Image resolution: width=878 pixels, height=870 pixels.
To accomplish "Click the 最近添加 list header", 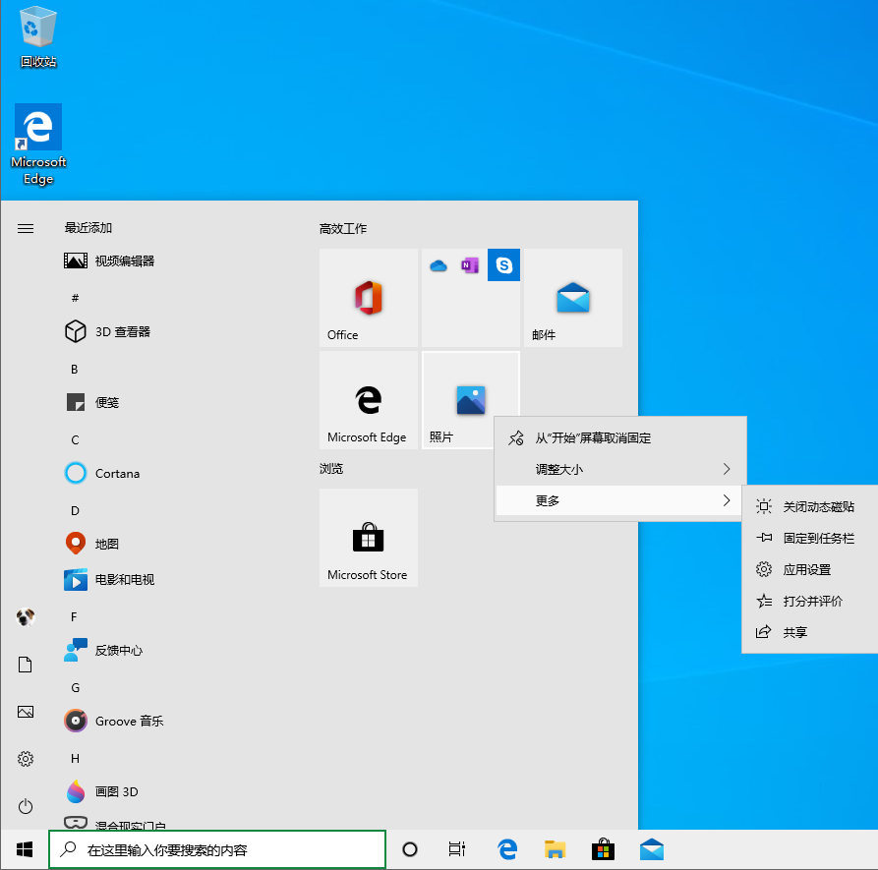I will (x=88, y=228).
